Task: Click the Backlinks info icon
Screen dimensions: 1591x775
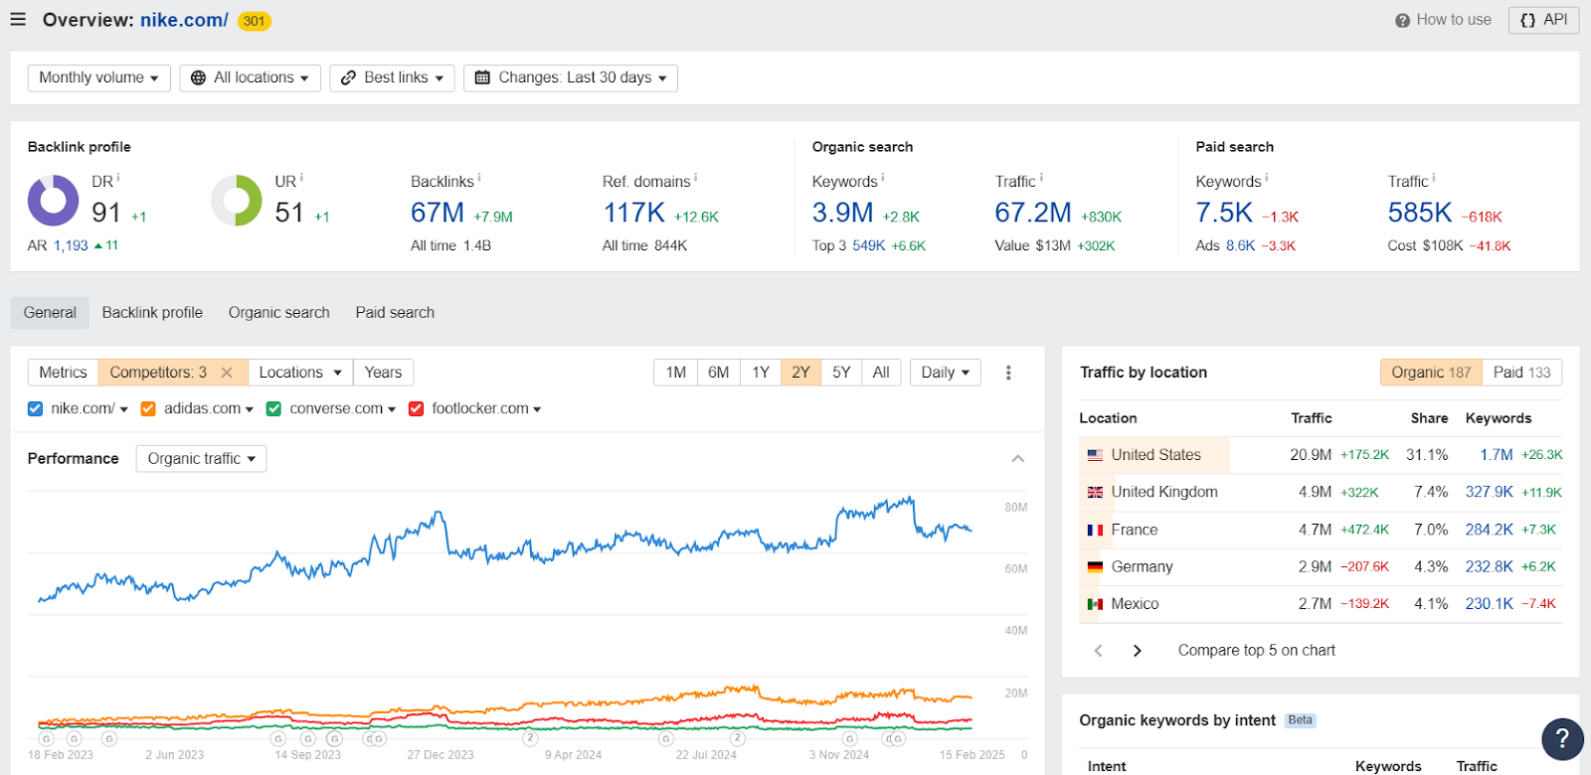Action: 479,178
